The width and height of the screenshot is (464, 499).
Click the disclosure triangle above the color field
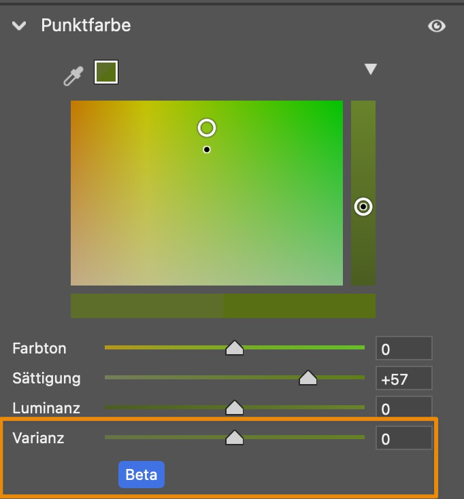[x=370, y=69]
